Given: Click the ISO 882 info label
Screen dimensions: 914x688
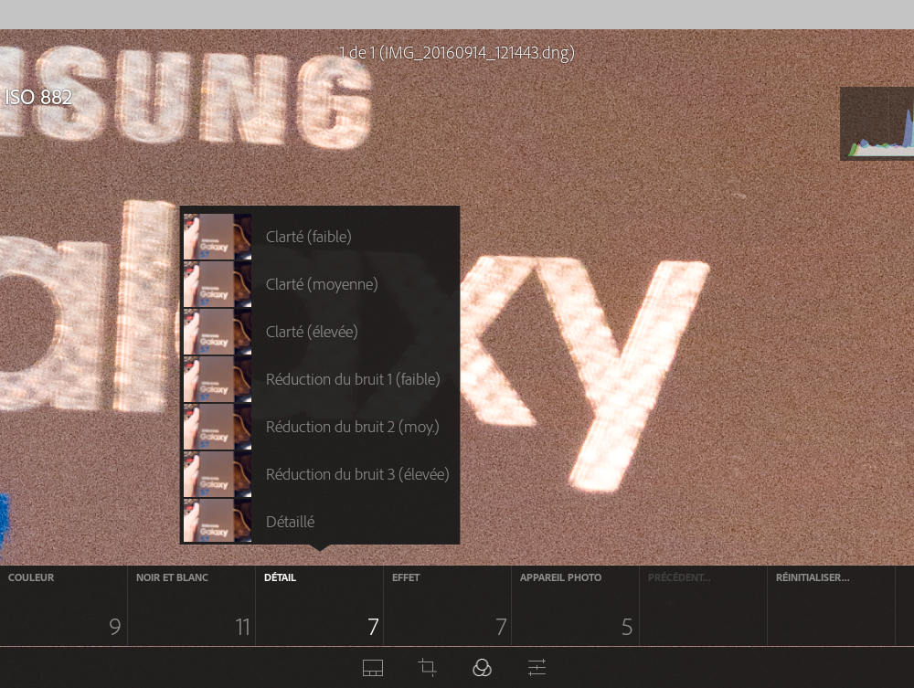Looking at the screenshot, I should coord(38,97).
